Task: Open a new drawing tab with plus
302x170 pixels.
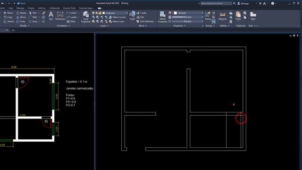Action: pos(13,30)
